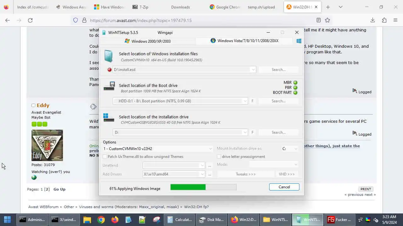Click the PRINT button on forum page
403x226 pixels.
pyautogui.click(x=366, y=189)
